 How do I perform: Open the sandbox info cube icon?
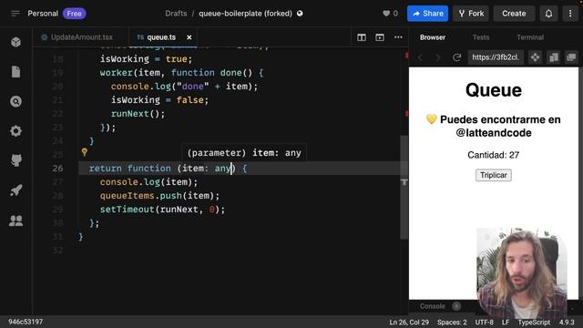(x=16, y=42)
